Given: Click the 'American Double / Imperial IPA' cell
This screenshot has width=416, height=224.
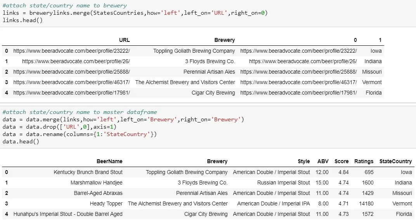Looking at the screenshot, I should pyautogui.click(x=274, y=203).
